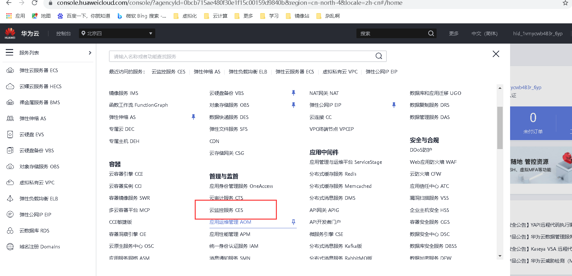Click the Huawei Cloud logo
Viewport: 572px width, 276px height.
point(10,33)
